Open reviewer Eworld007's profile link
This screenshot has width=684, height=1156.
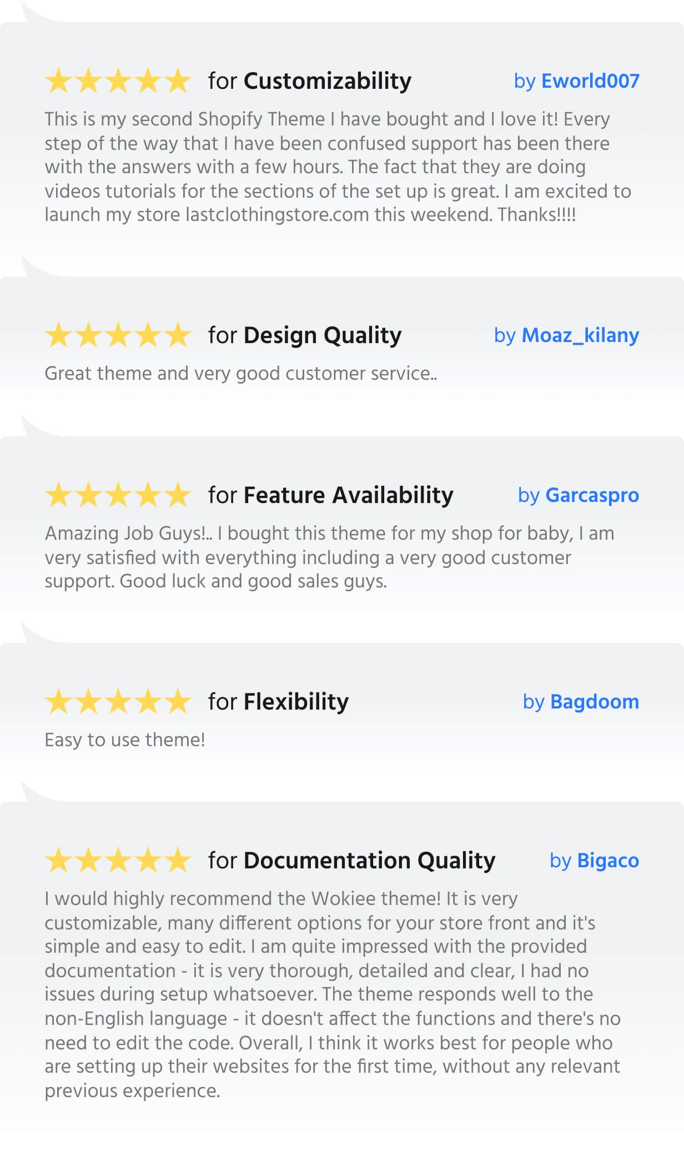pos(590,81)
